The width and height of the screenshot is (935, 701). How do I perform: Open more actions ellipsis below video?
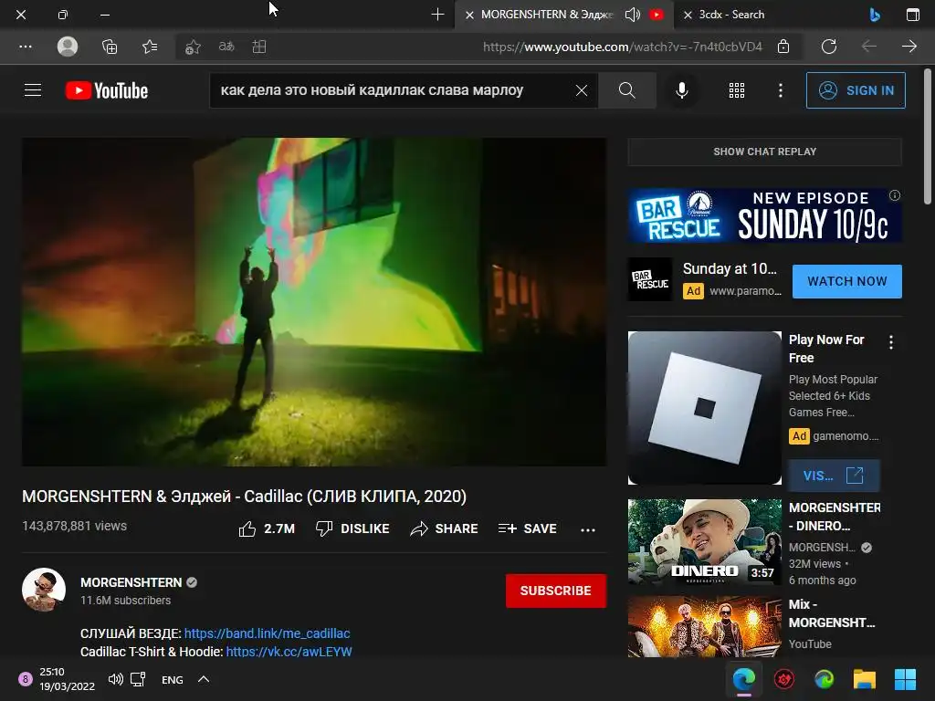coord(588,530)
